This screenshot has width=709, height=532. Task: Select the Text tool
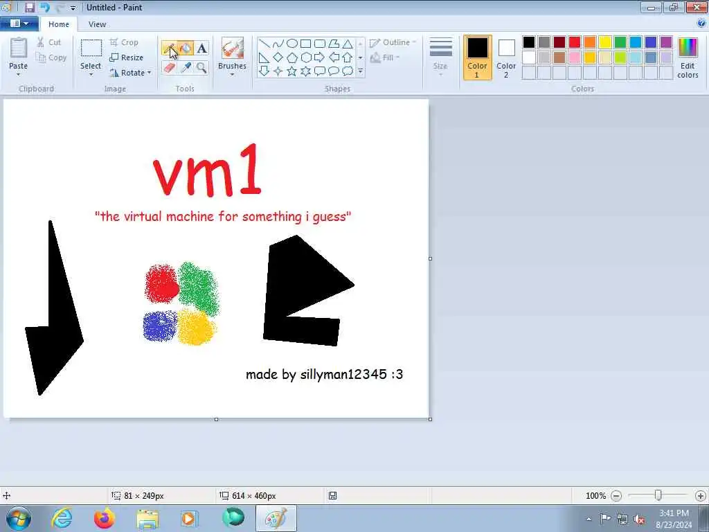pos(201,48)
